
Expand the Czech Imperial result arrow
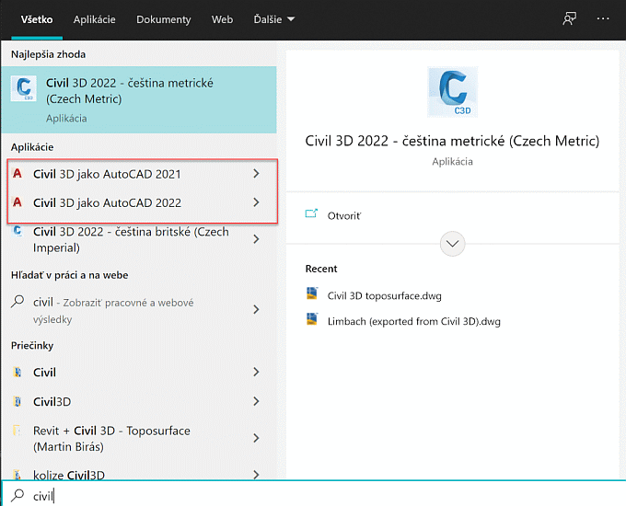click(256, 239)
